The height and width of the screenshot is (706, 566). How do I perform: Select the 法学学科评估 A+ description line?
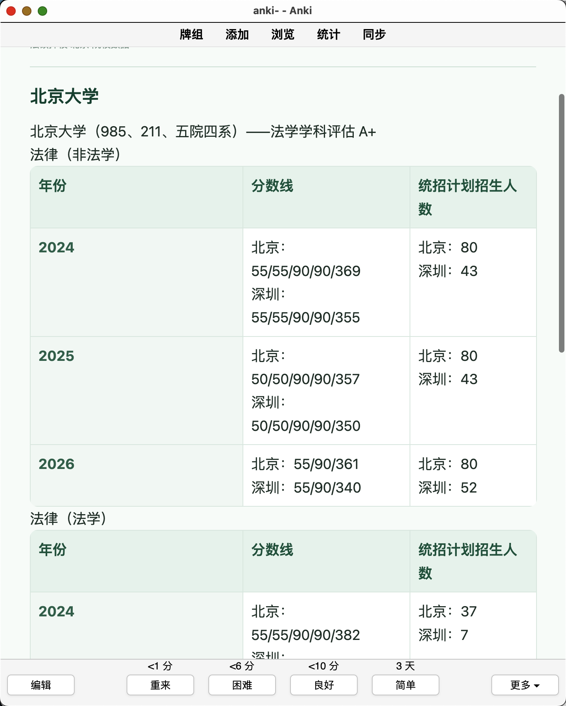(x=203, y=132)
